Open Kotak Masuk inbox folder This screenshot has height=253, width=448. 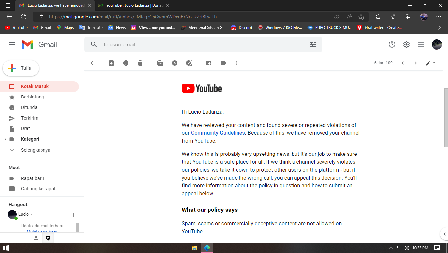point(40,86)
